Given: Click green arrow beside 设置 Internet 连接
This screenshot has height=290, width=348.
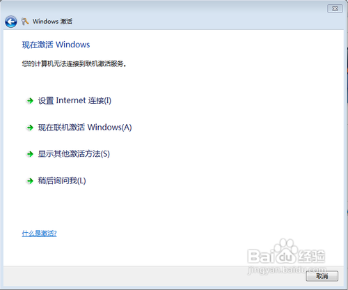Looking at the screenshot, I should 30,101.
